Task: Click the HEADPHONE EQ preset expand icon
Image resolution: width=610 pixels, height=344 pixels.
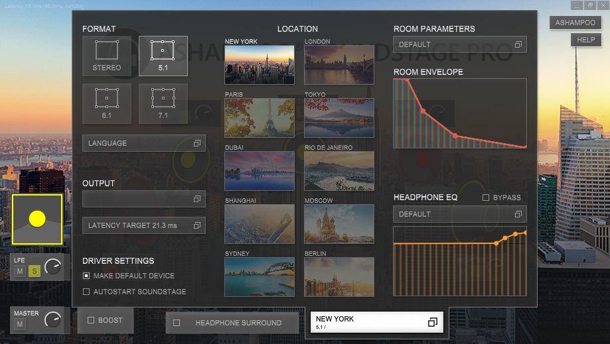Action: pyautogui.click(x=518, y=214)
